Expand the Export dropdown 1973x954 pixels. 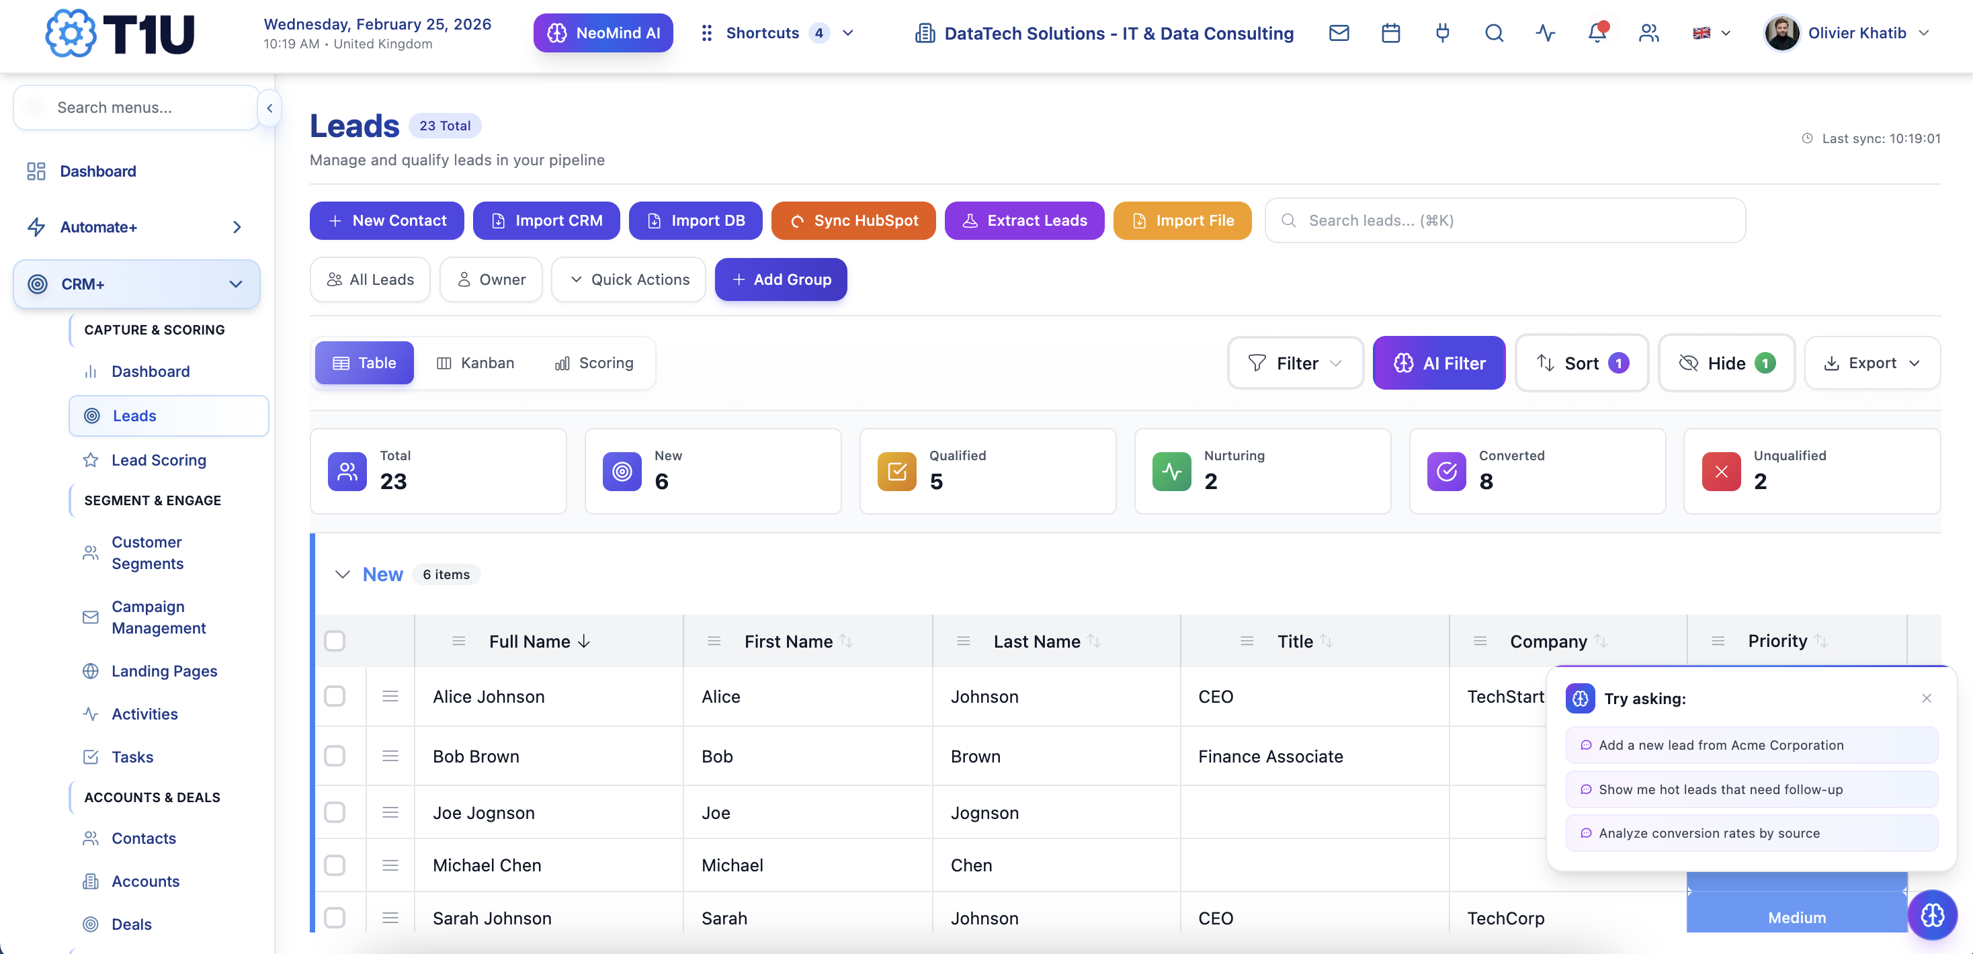click(1872, 363)
